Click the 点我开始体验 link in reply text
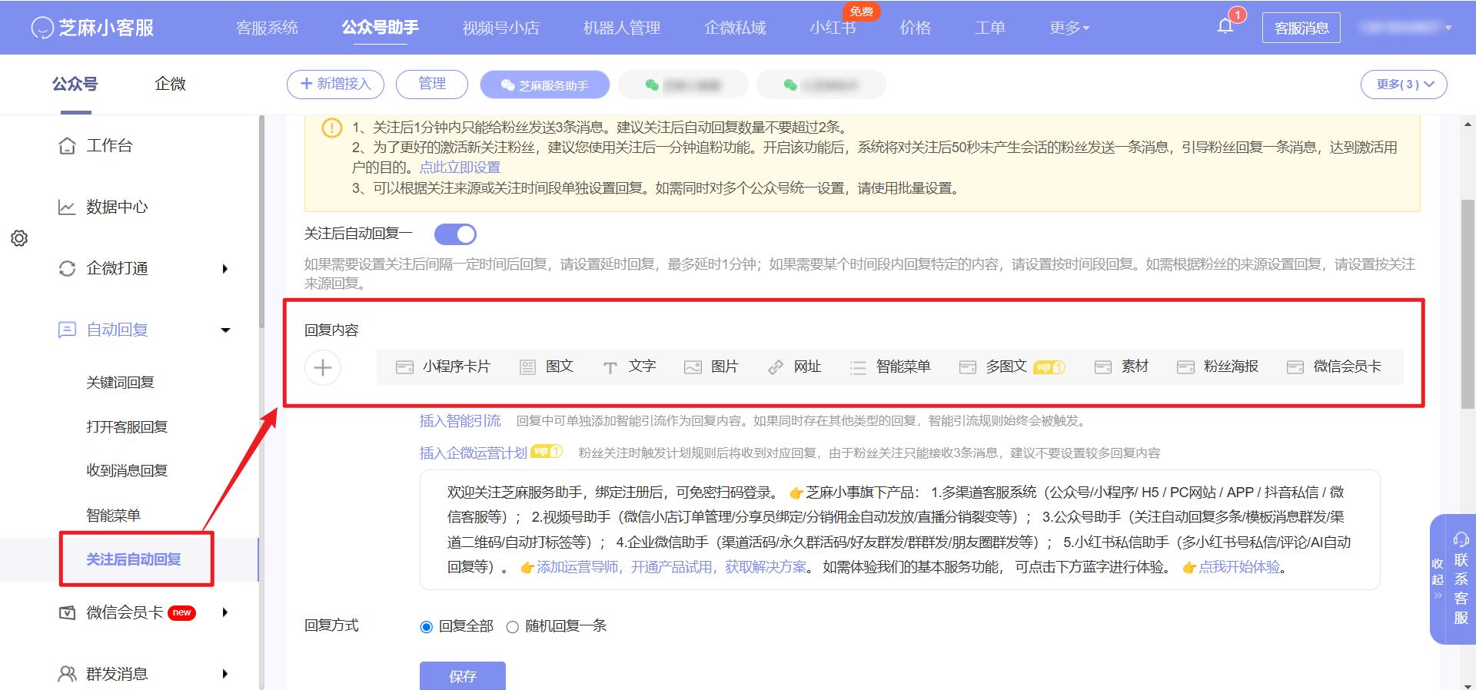 pyautogui.click(x=1239, y=567)
